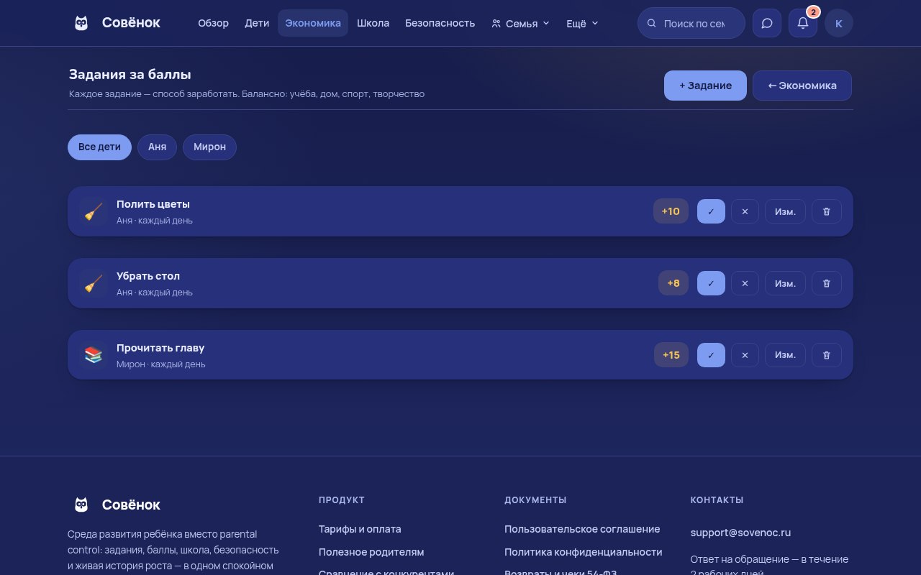Click the Совёнок owl logo in header
Screen dimensions: 921x575
point(81,23)
